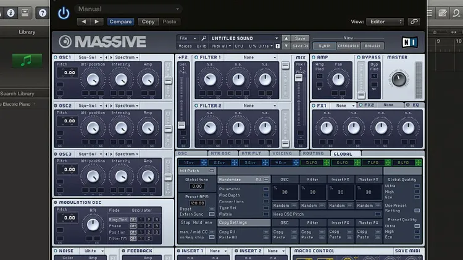Screen dimensions: 463x260
Task: Click the 3 Env move handle icon
Action: pyautogui.click(x=265, y=162)
